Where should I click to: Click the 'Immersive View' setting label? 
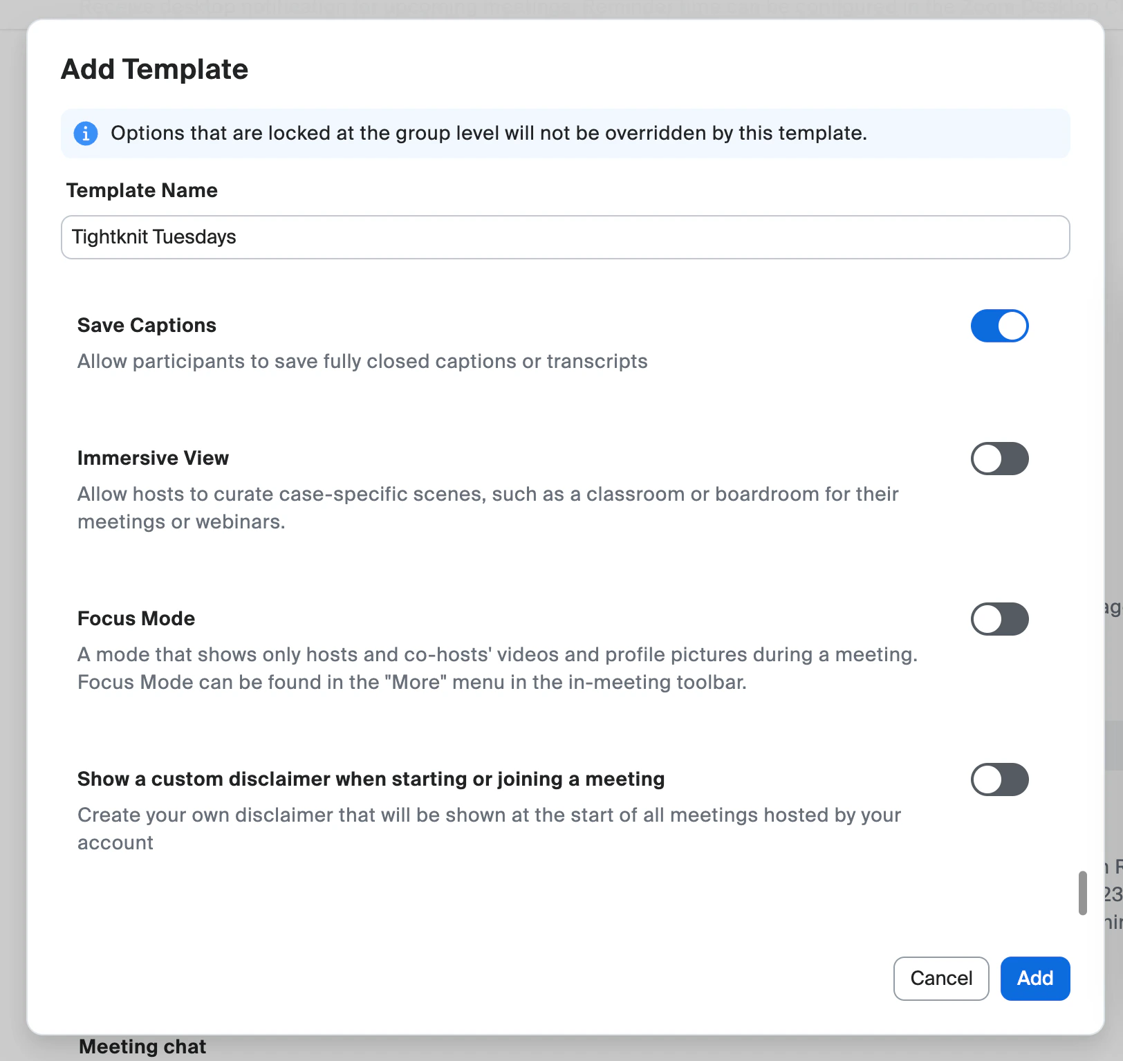[x=154, y=458]
